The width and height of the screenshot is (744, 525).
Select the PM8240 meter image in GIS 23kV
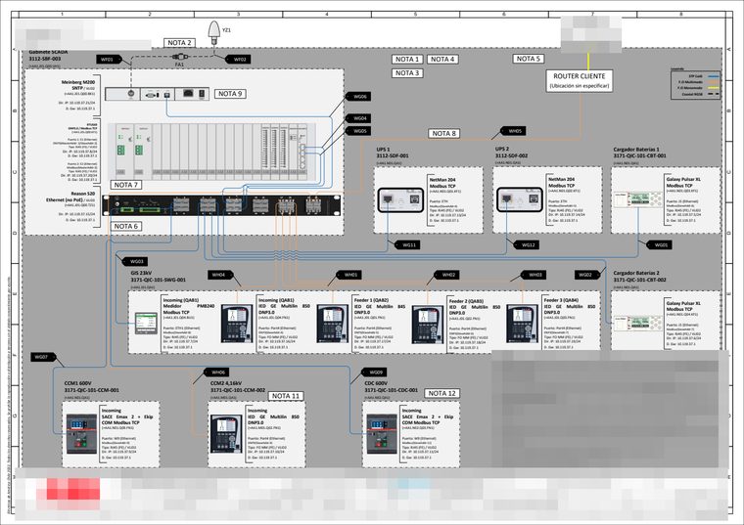pos(146,324)
